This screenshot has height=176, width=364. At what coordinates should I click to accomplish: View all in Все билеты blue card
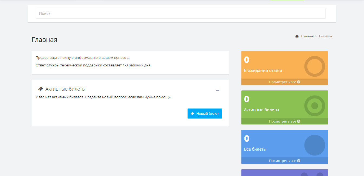[285, 161]
